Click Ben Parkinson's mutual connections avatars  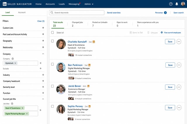[71, 78]
